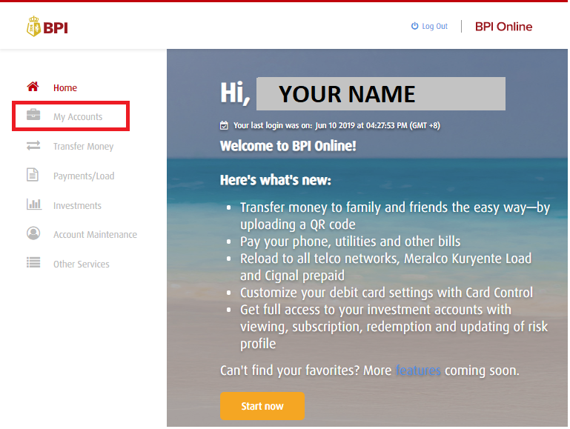Image resolution: width=570 pixels, height=429 pixels.
Task: Click the BPI Online title text
Action: click(503, 27)
